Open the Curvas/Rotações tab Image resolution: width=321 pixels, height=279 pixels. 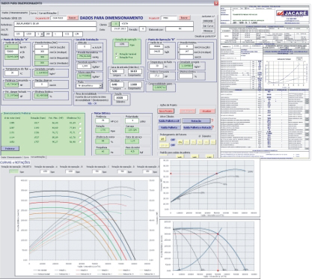(x=48, y=13)
